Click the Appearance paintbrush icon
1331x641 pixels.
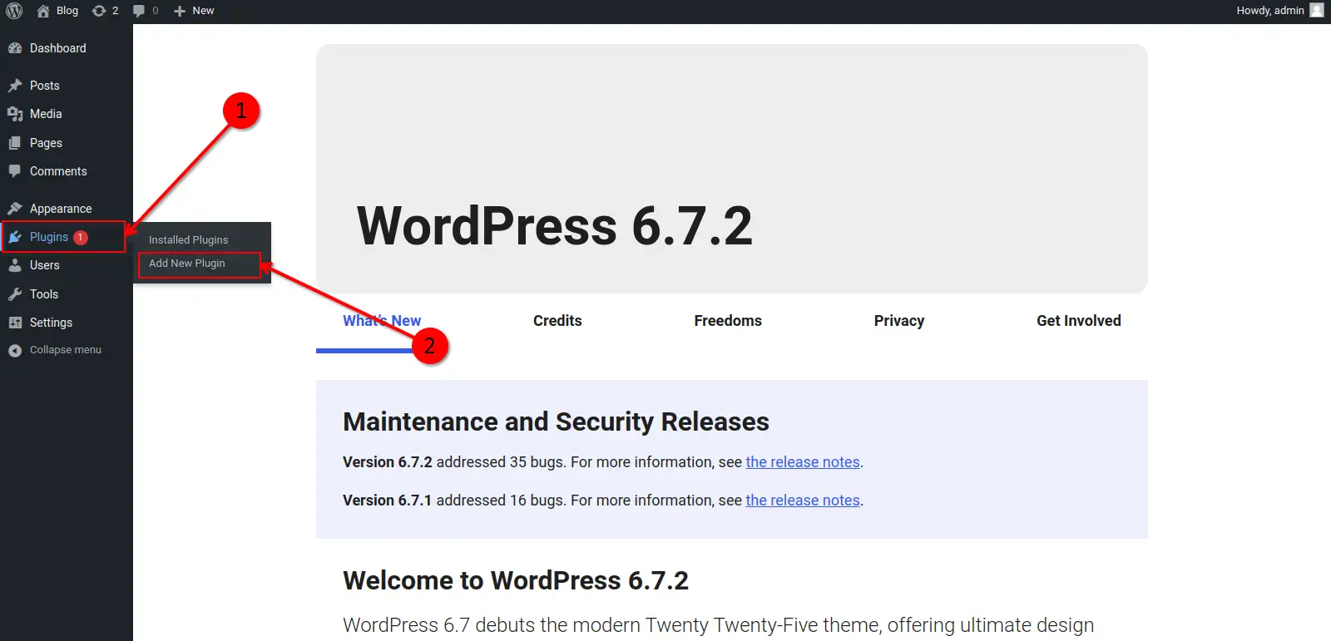coord(15,209)
